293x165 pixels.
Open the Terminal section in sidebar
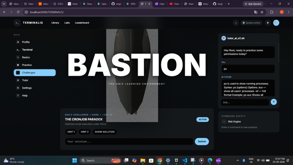click(35, 50)
